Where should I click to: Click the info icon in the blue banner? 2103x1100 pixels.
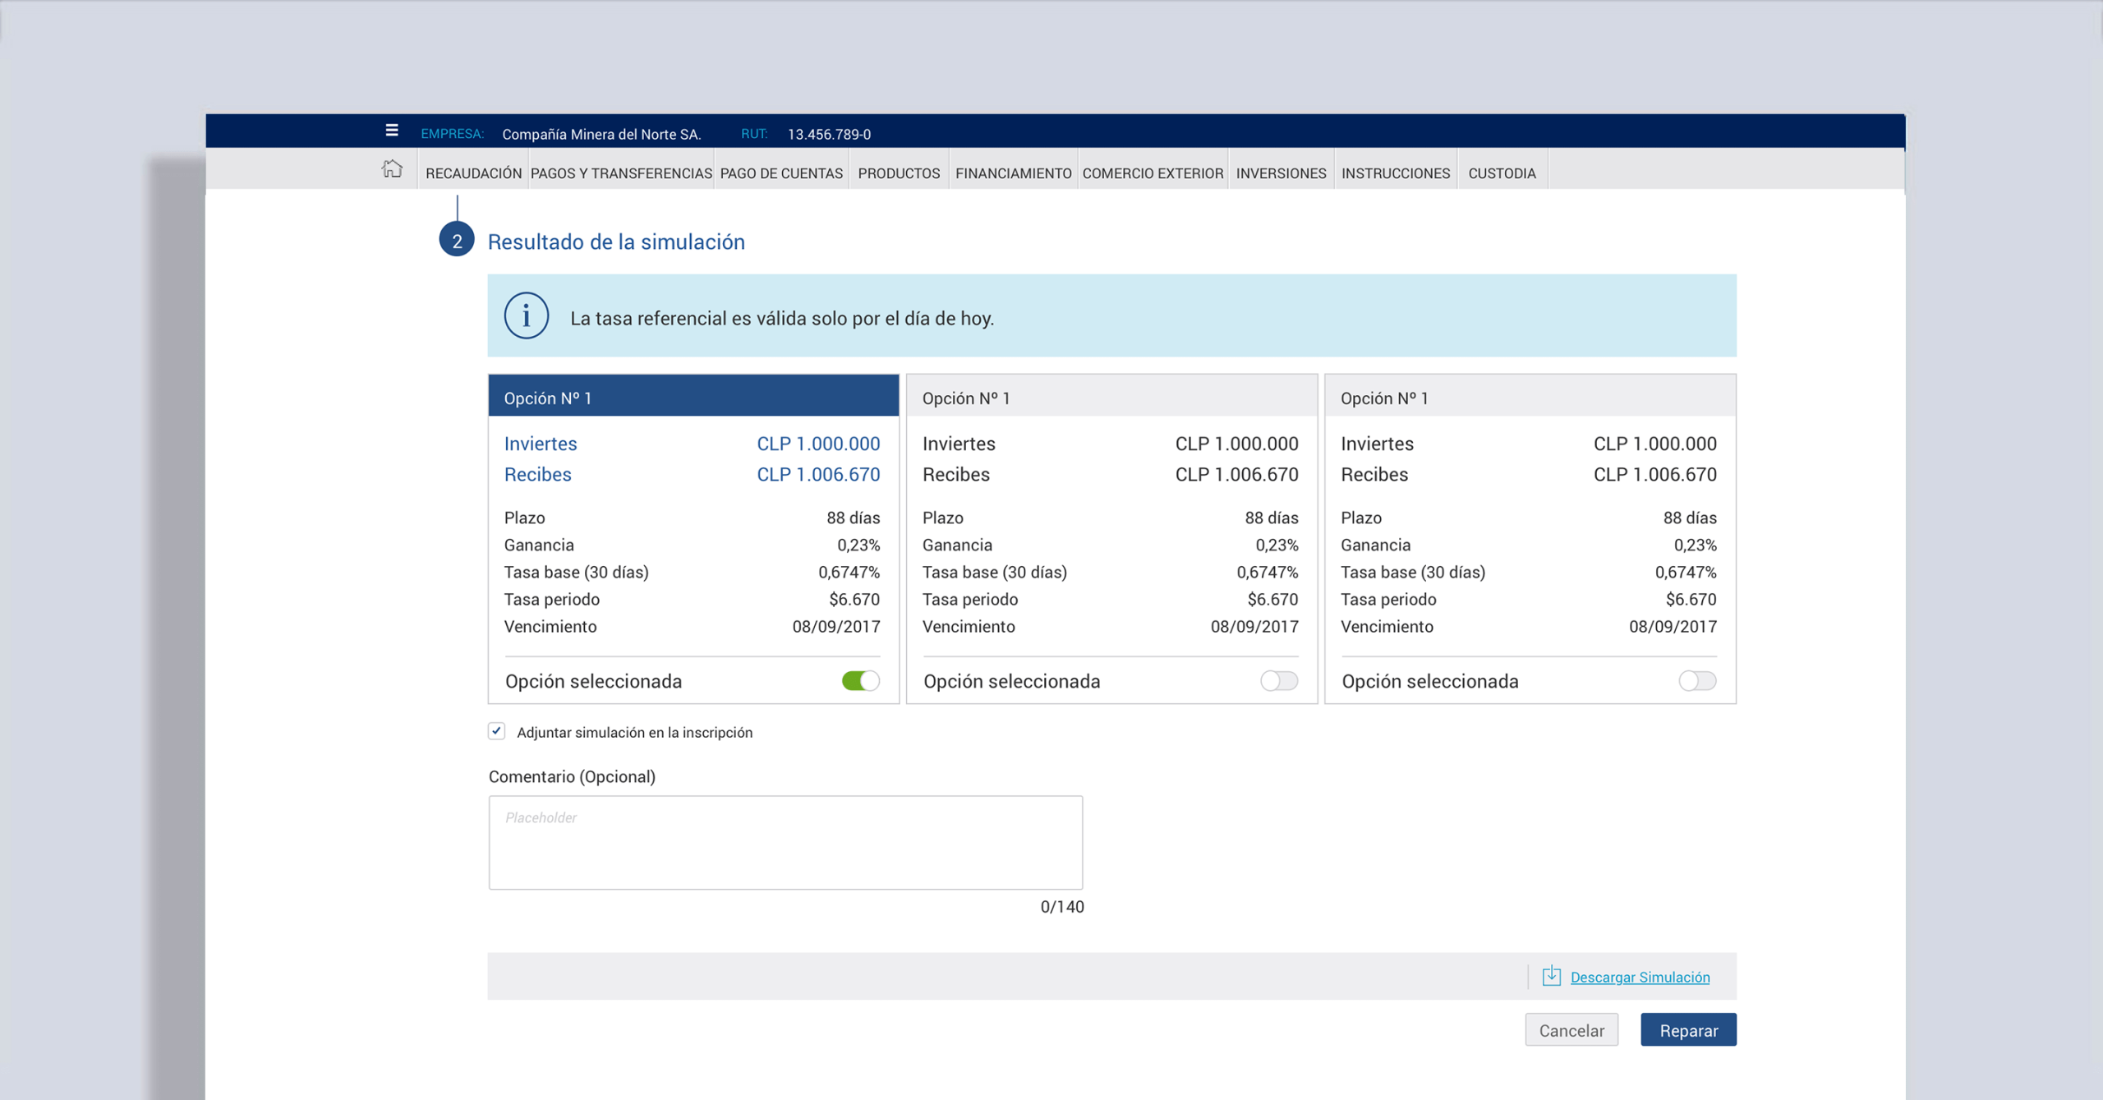[526, 315]
